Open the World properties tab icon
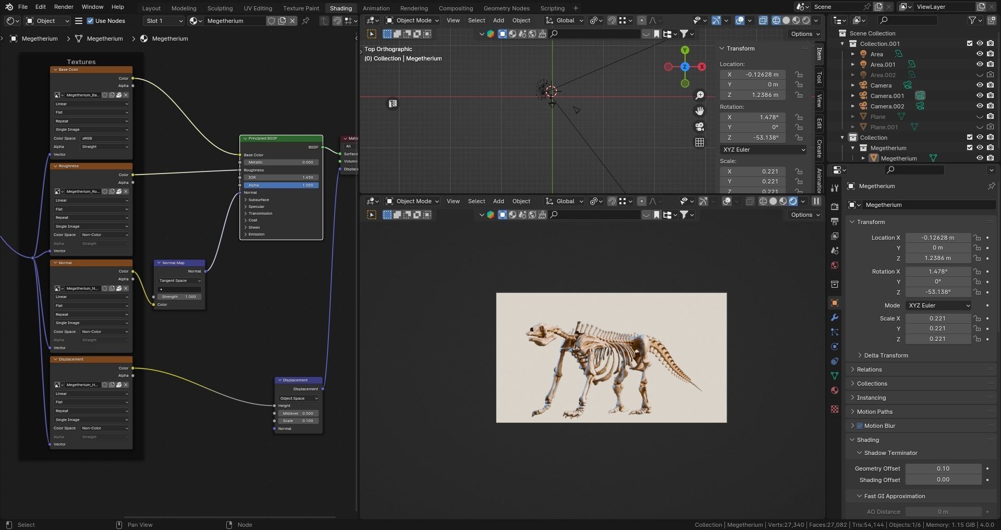1001x530 pixels. (834, 265)
